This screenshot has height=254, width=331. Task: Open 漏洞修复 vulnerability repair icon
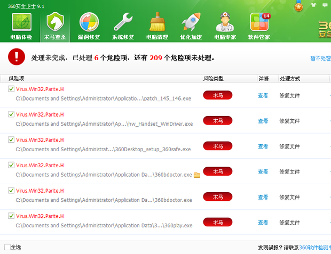[x=90, y=23]
